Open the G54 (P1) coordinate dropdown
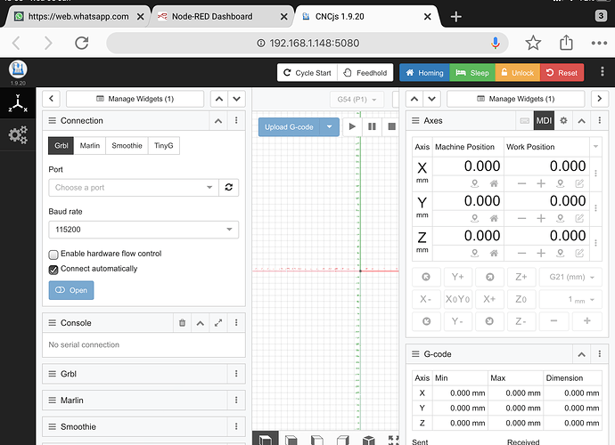Viewport: 615px width, 445px height. (x=357, y=99)
